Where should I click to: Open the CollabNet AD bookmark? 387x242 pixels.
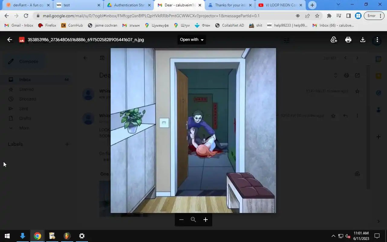coord(229,25)
